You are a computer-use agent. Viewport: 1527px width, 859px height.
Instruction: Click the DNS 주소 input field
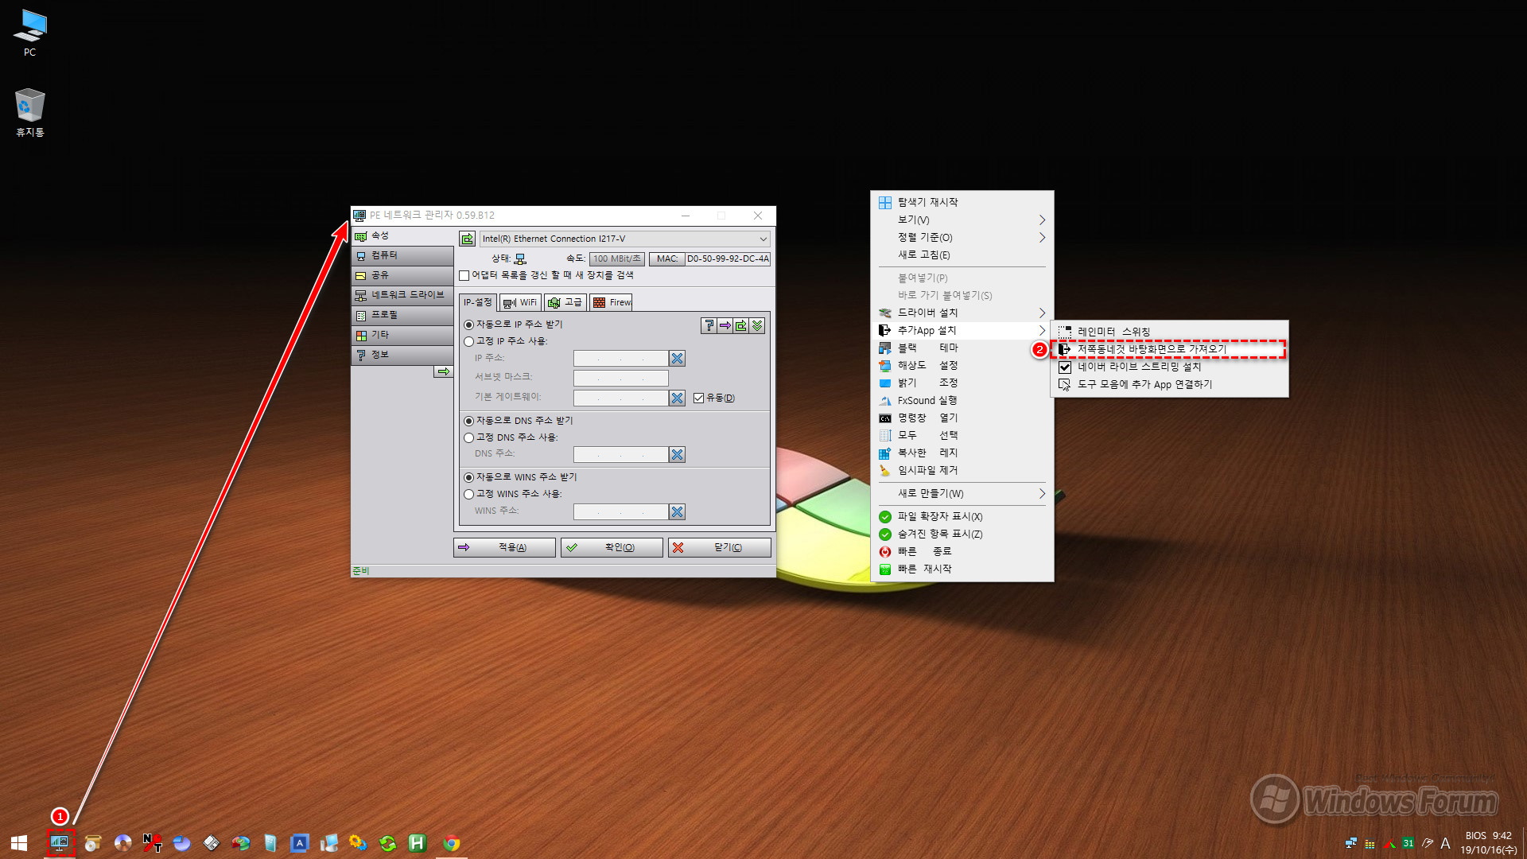(x=620, y=455)
